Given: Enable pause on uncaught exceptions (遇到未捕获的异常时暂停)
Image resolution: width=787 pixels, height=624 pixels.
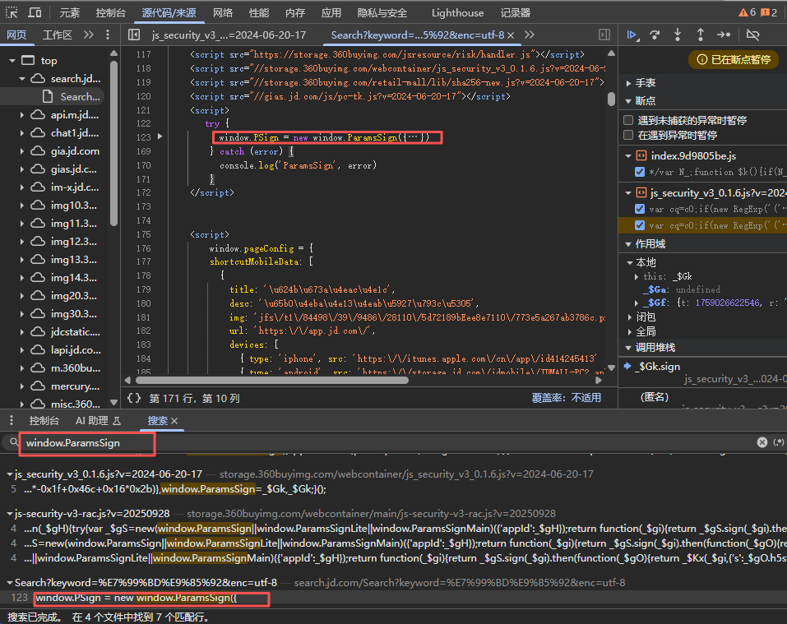Looking at the screenshot, I should click(629, 120).
